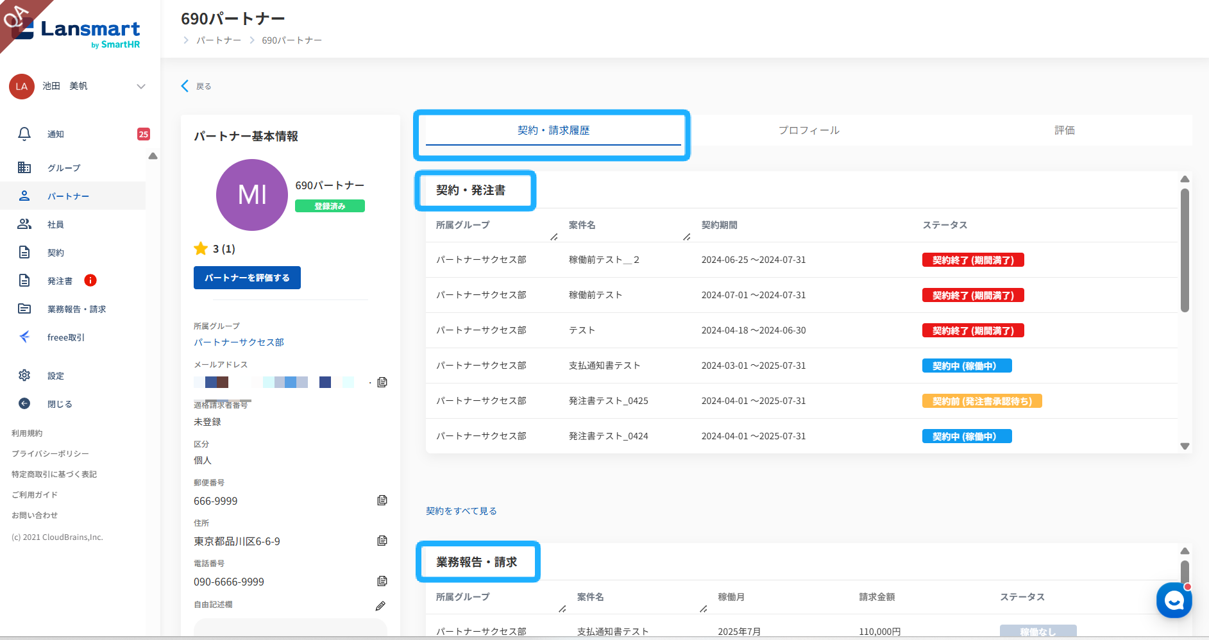Viewport: 1209px width, 640px height.
Task: Switch to the 評価 tab
Action: (x=1065, y=130)
